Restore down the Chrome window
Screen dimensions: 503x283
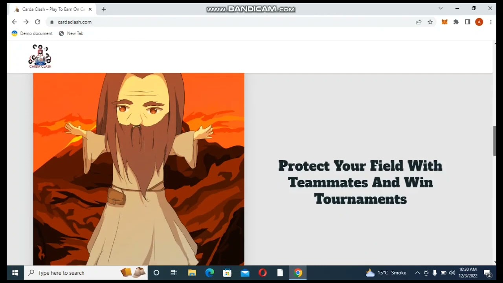pos(474,8)
